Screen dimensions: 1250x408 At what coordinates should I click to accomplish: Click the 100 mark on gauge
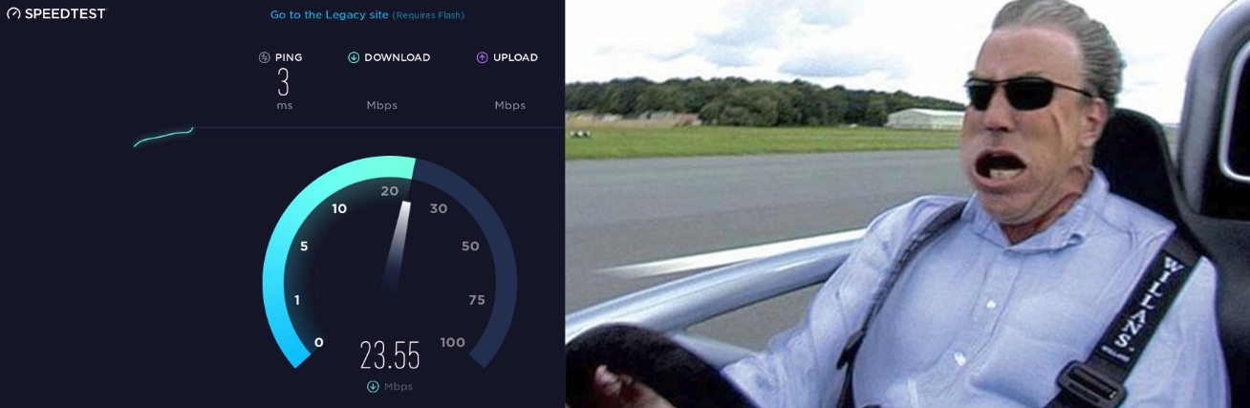453,342
